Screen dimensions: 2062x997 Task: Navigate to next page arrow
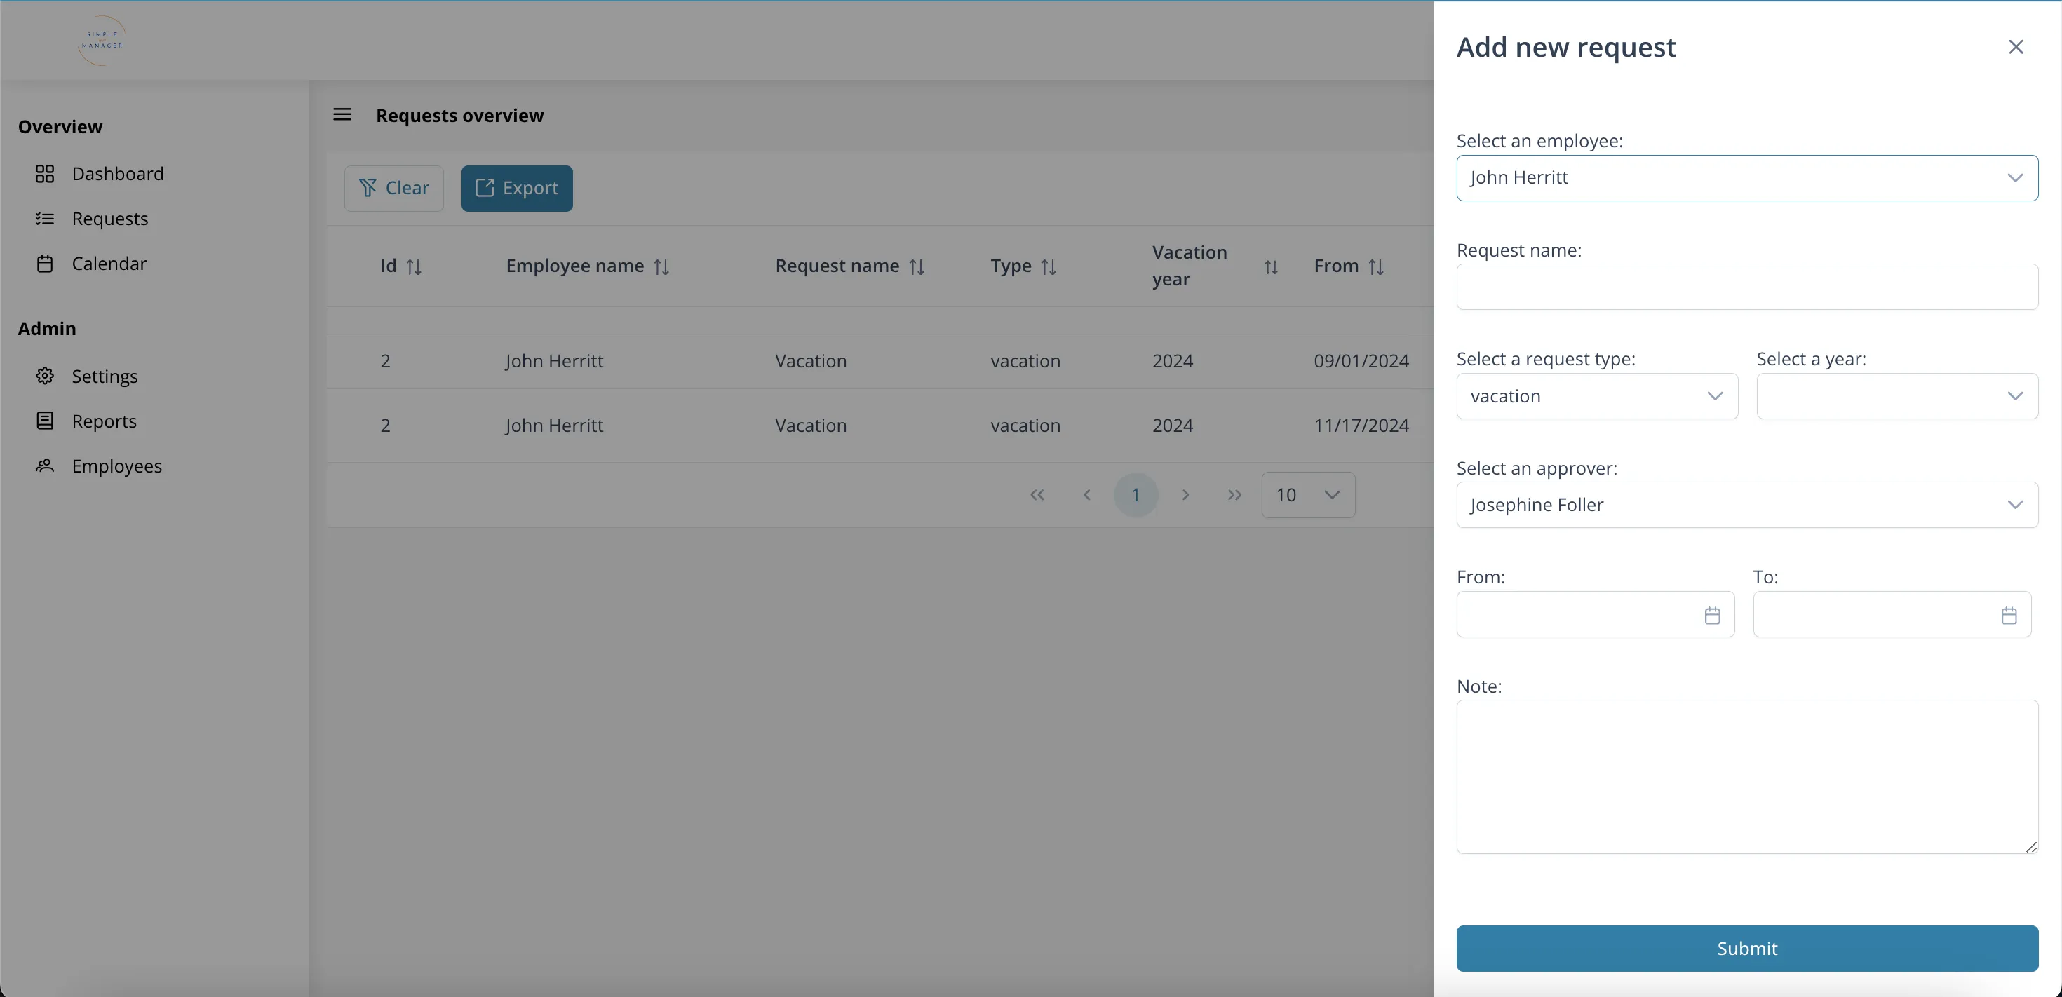click(x=1184, y=494)
